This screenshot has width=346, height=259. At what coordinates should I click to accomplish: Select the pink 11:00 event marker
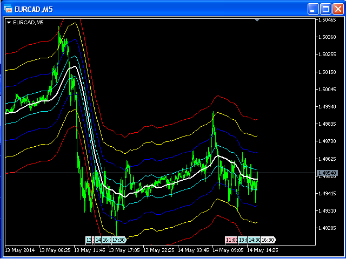pyautogui.click(x=231, y=240)
